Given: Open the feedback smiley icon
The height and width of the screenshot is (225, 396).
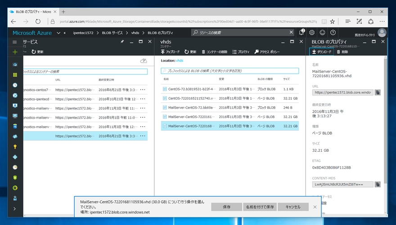Looking at the screenshot, I should [322, 32].
